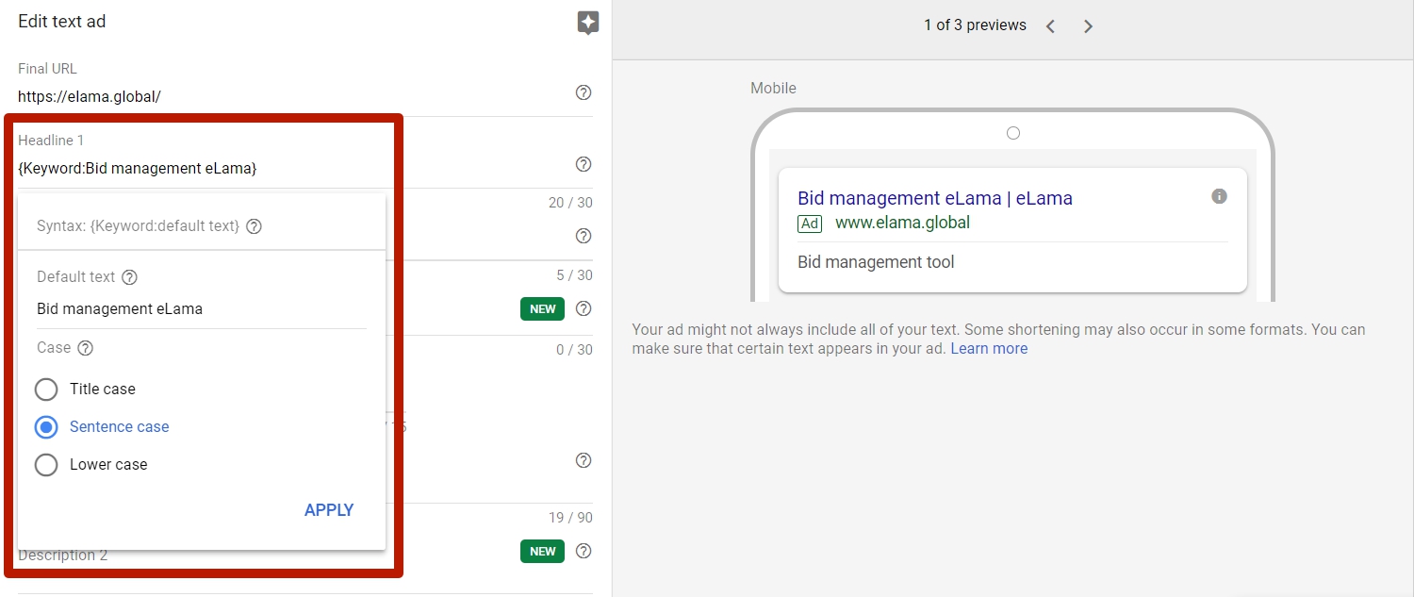The width and height of the screenshot is (1414, 597).
Task: Click the 5 / 30 character counter
Action: point(574,275)
